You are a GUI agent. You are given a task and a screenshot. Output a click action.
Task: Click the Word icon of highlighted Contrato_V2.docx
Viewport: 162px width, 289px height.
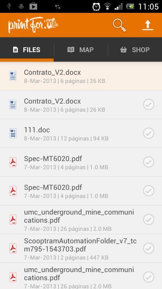[x=13, y=76]
